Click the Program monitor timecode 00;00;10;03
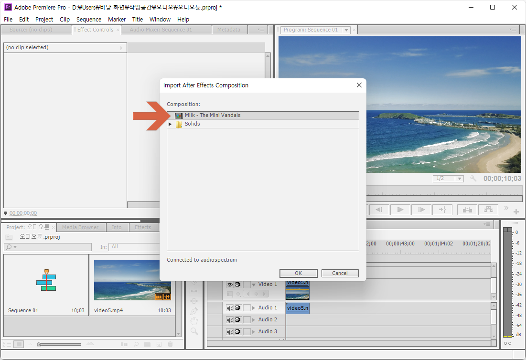This screenshot has width=526, height=360. pos(502,179)
